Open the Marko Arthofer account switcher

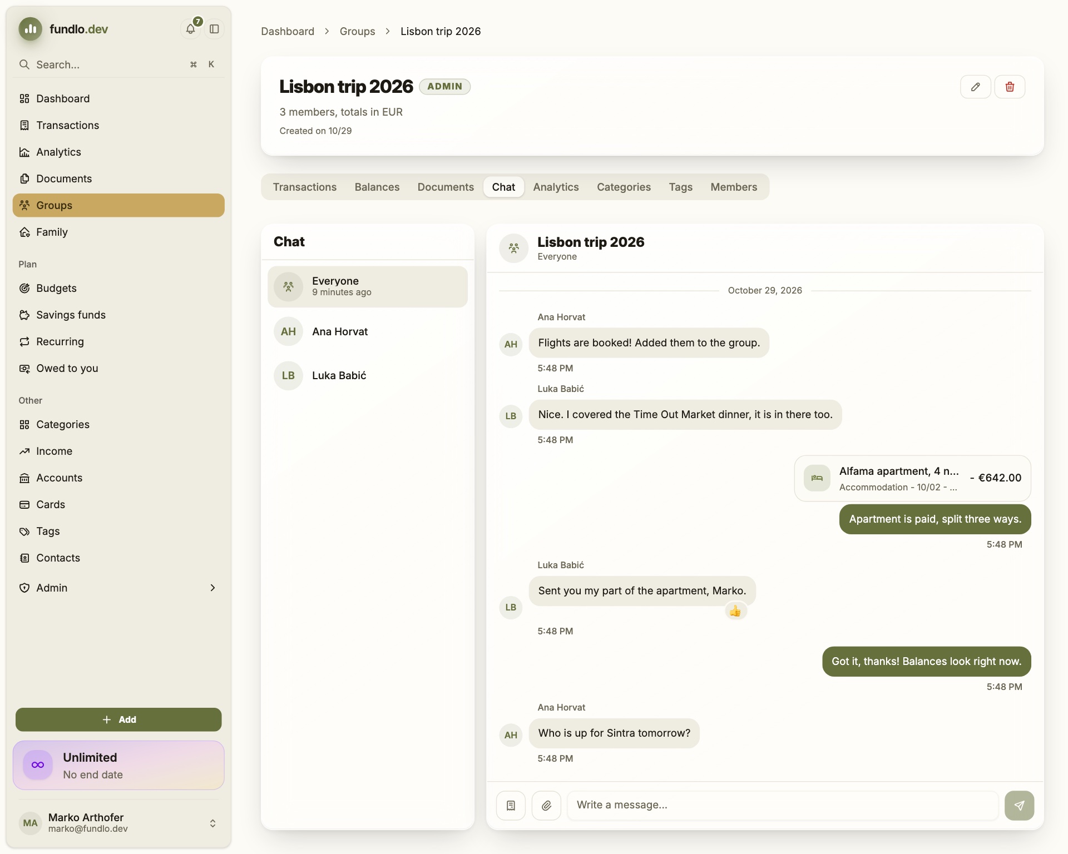118,823
